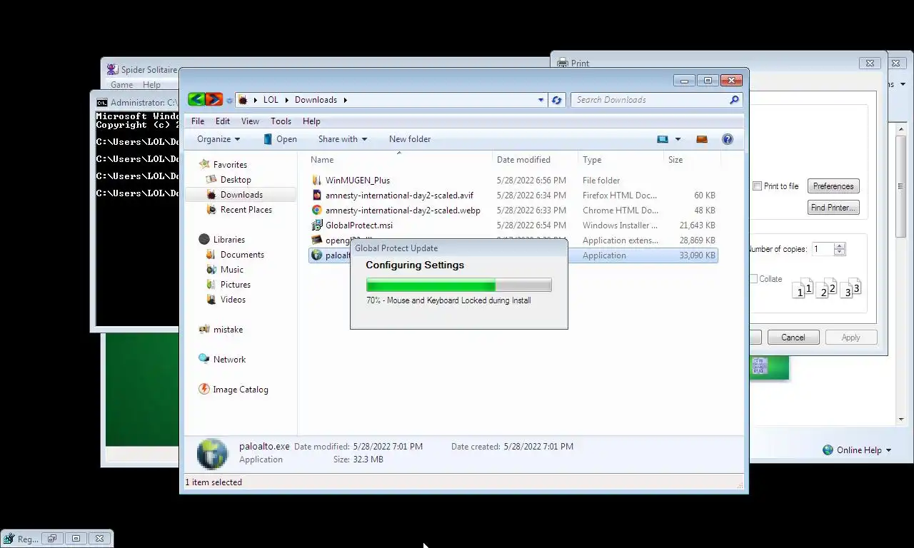Open the Edit menu in Explorer

pos(223,121)
